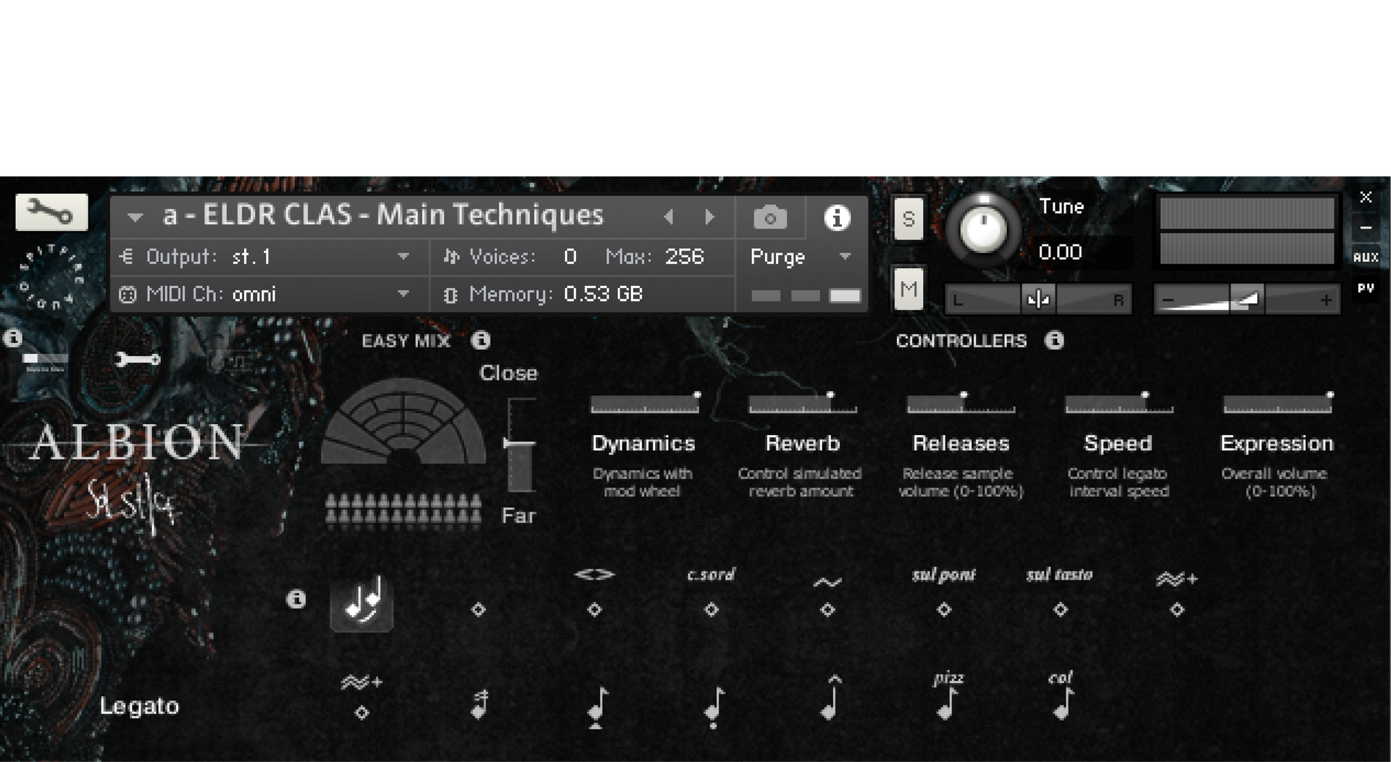Select the c.sord articulation

tap(711, 609)
